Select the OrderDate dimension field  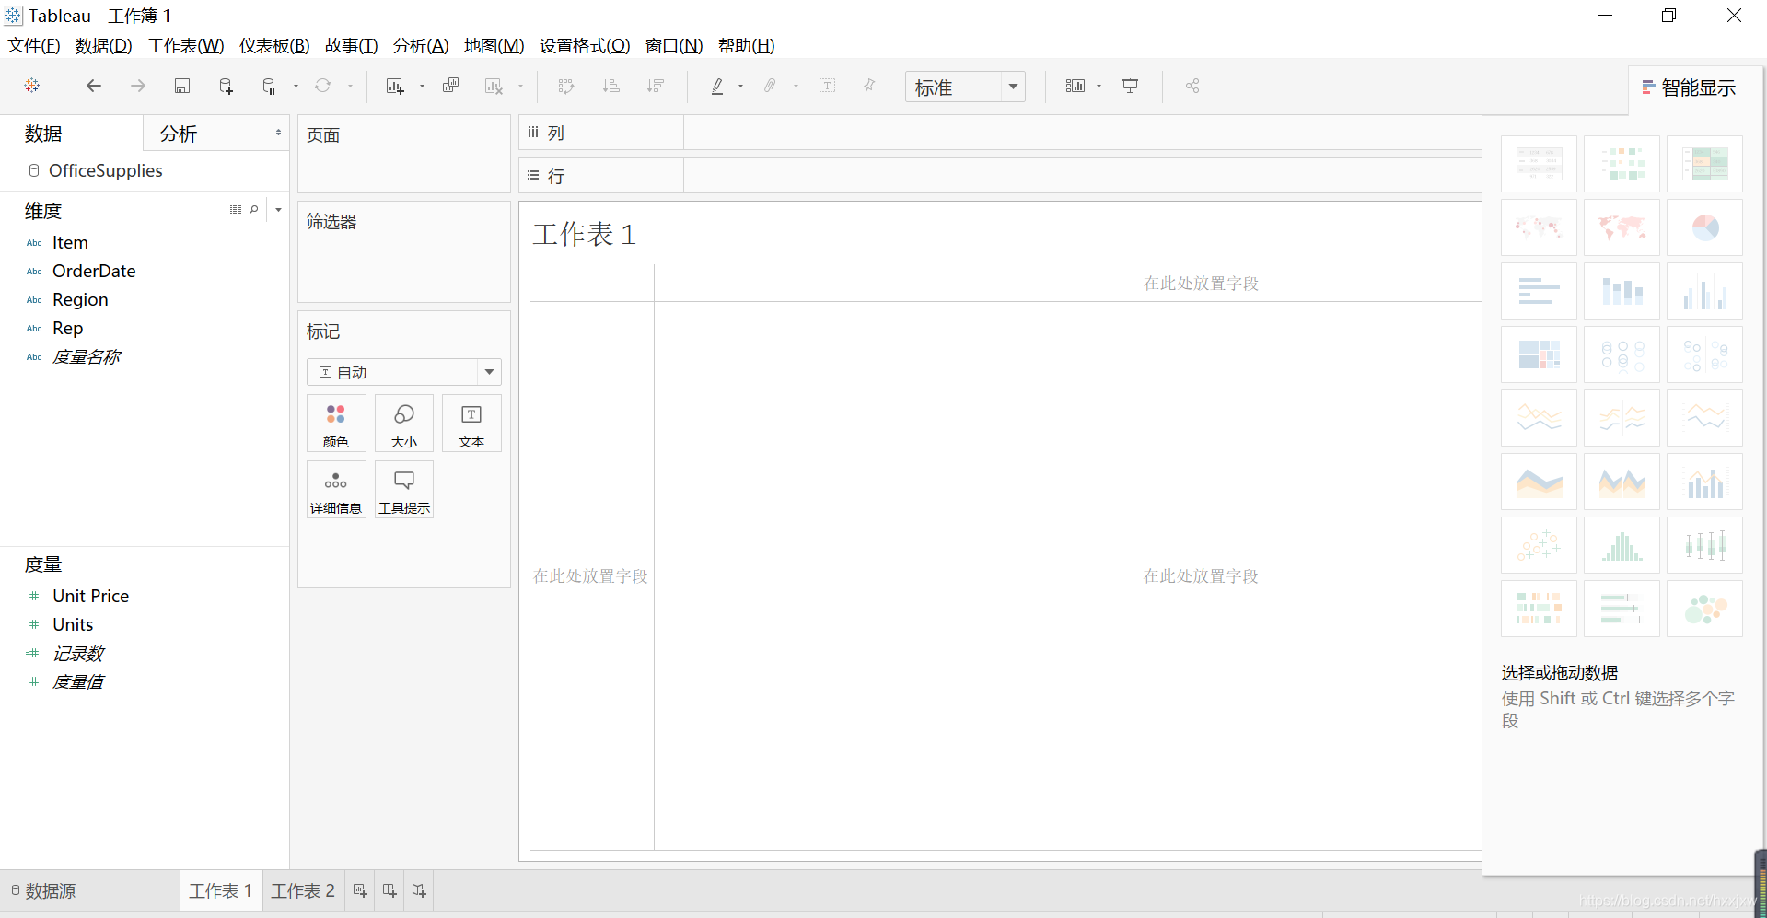[94, 271]
